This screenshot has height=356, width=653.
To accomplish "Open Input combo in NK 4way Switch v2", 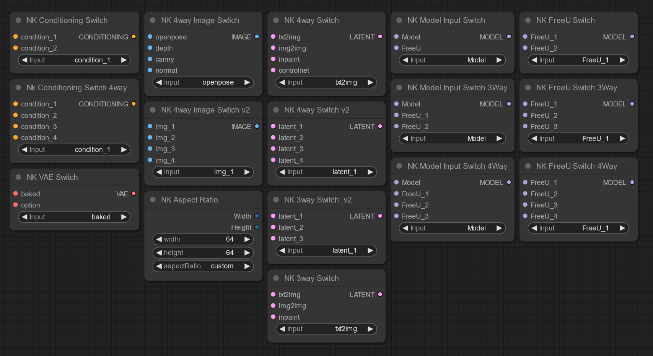I will (x=326, y=172).
